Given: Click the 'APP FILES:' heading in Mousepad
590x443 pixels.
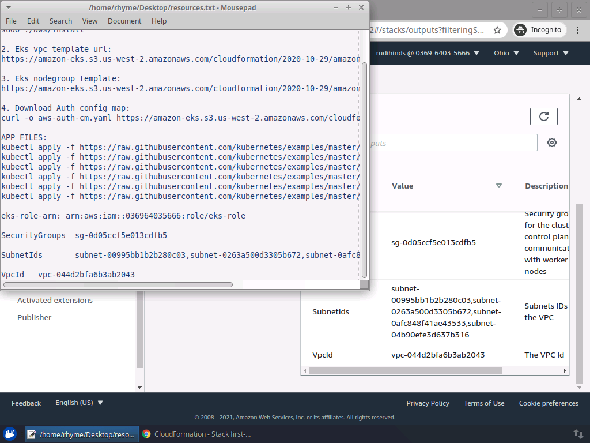Looking at the screenshot, I should click(24, 137).
